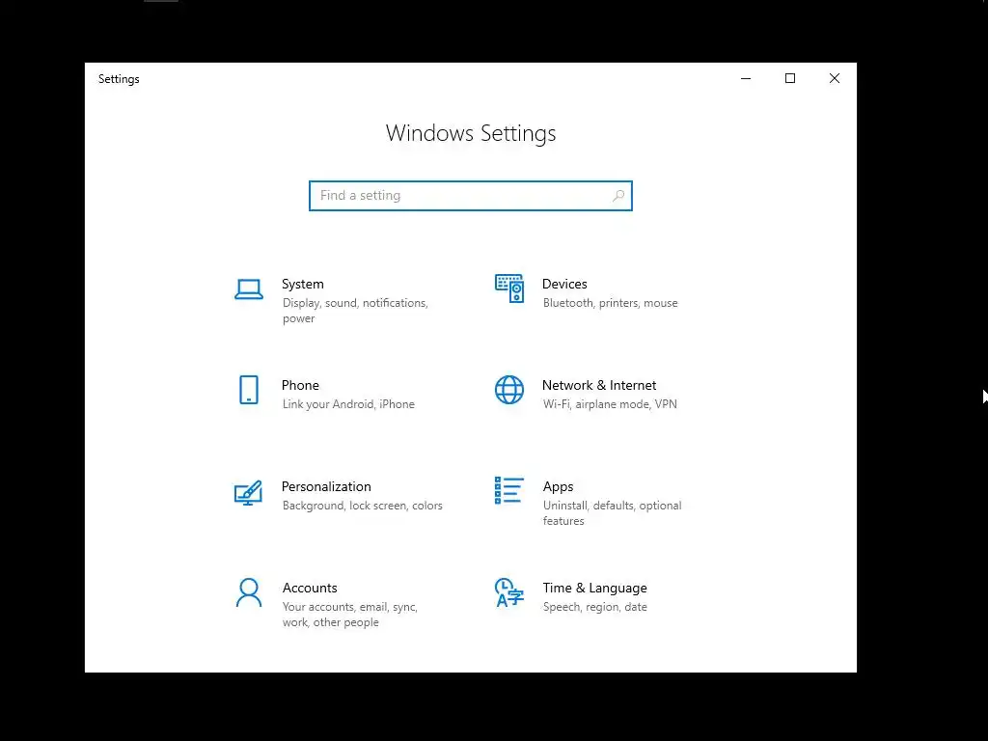Click 'Link your Android, iPhone' description
This screenshot has height=741, width=988.
click(348, 404)
